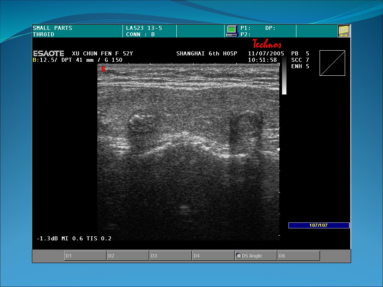Click the 107/107 frame counter bar
Image resolution: width=383 pixels, height=287 pixels.
tap(319, 225)
